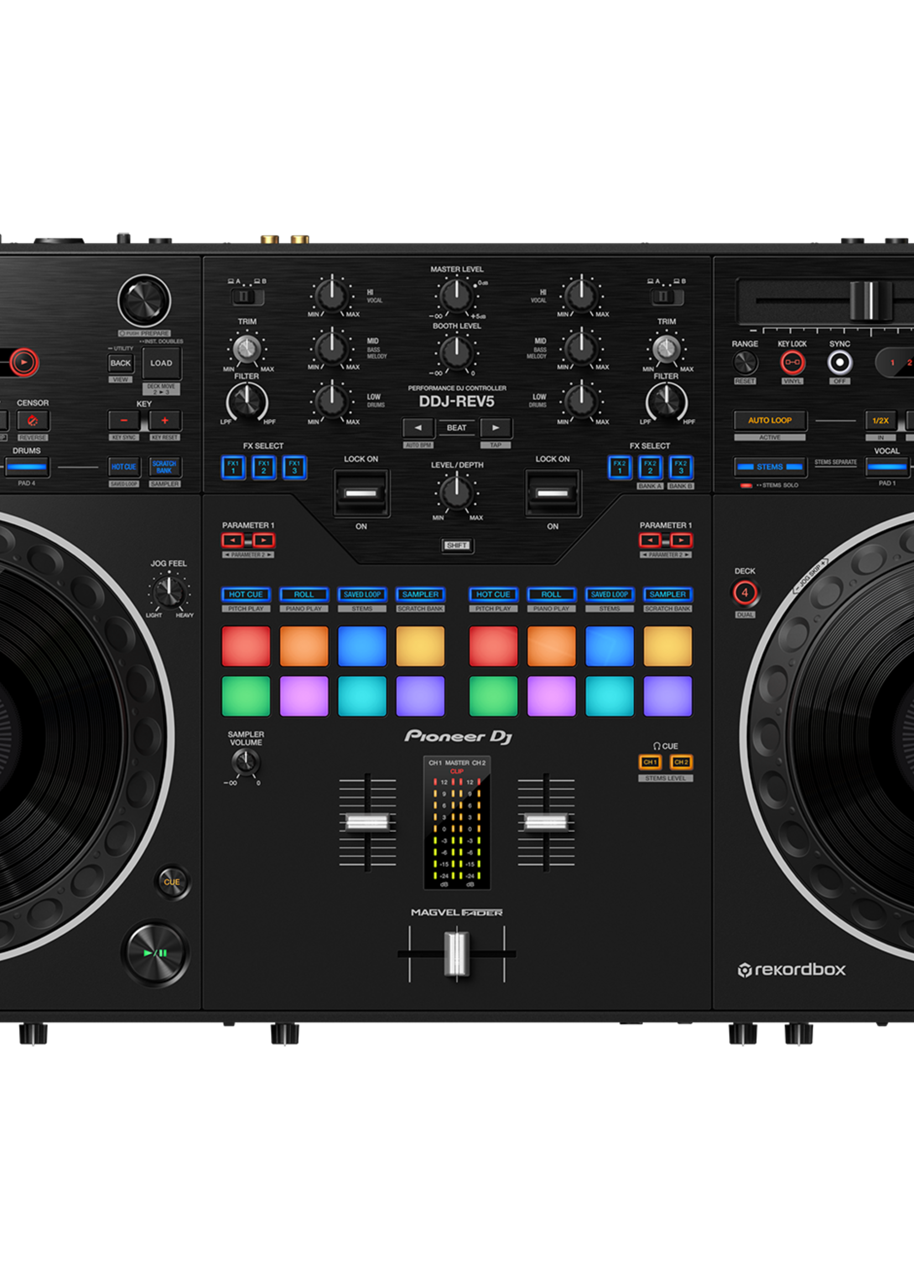Tap the BEAT left arrow button
914x1280 pixels.
418,428
